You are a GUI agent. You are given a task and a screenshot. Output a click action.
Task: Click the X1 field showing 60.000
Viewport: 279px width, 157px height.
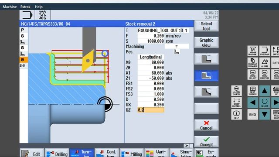coord(151,73)
